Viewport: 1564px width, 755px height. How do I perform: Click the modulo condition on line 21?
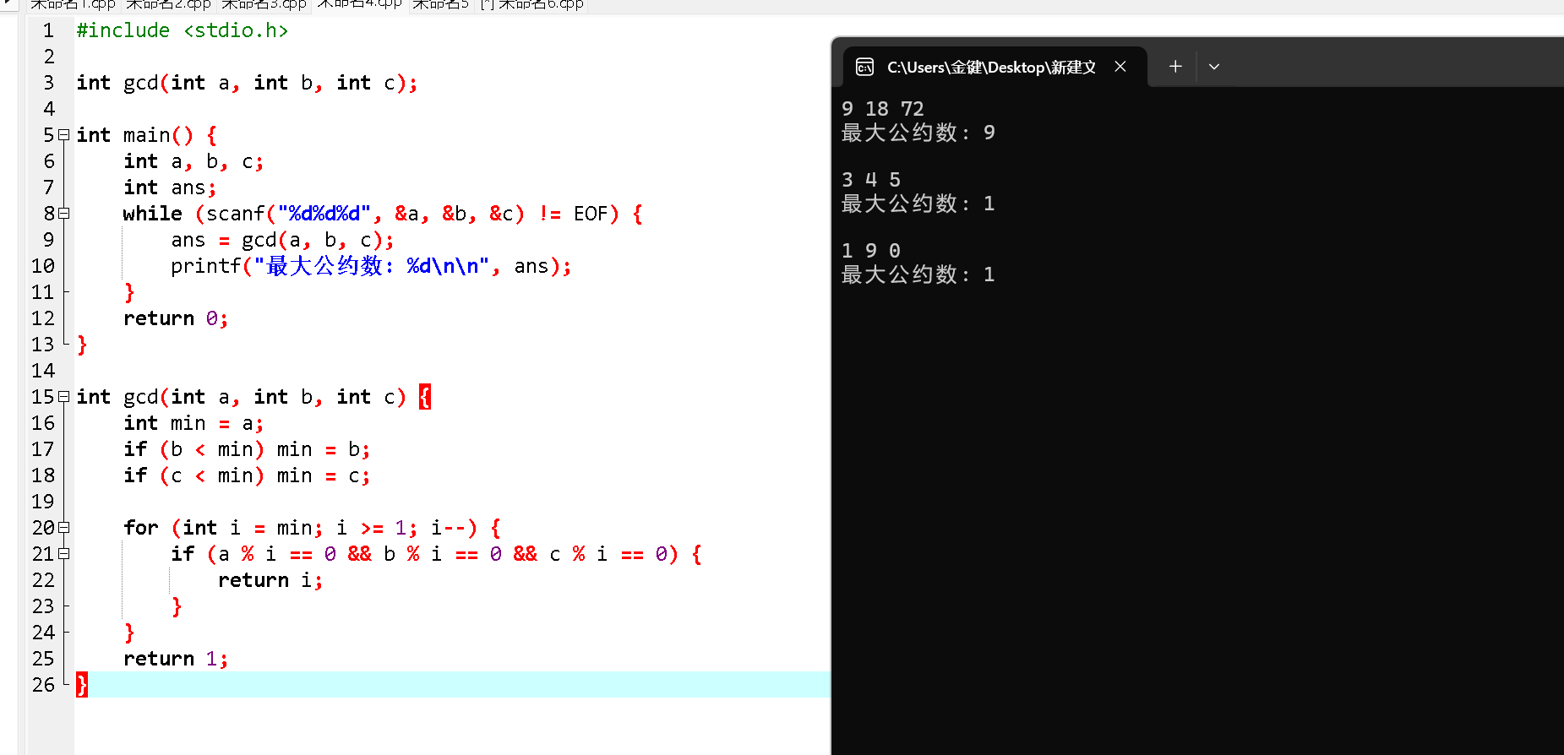tap(443, 554)
